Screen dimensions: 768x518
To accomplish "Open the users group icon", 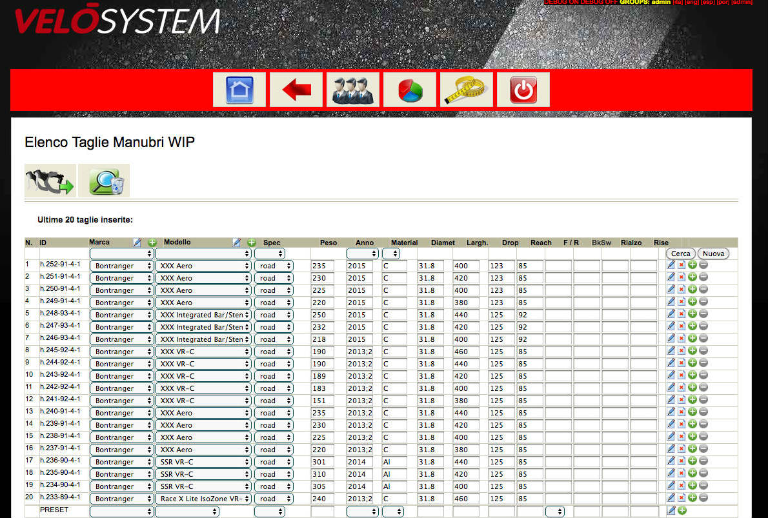I will pyautogui.click(x=353, y=90).
